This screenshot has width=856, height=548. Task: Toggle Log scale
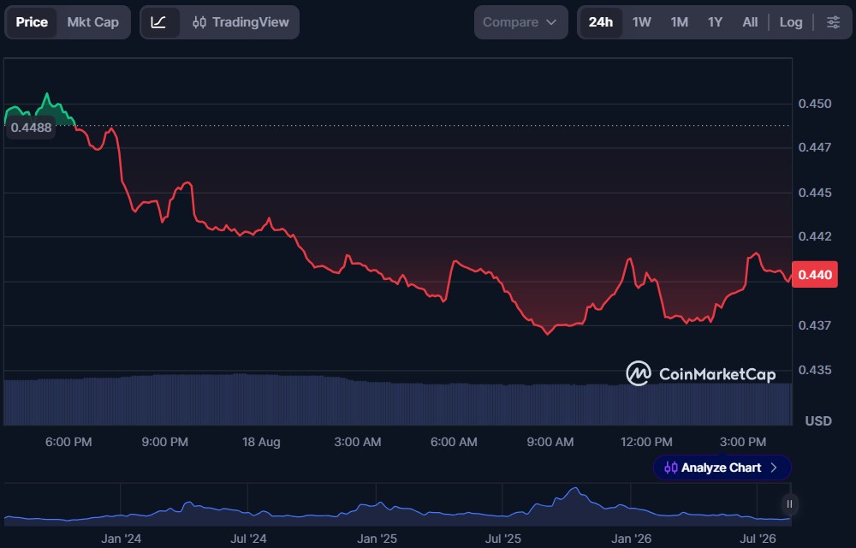[790, 22]
